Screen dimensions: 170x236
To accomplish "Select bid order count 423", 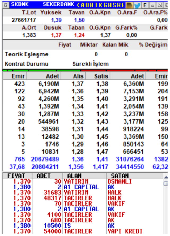I will pos(19,84).
